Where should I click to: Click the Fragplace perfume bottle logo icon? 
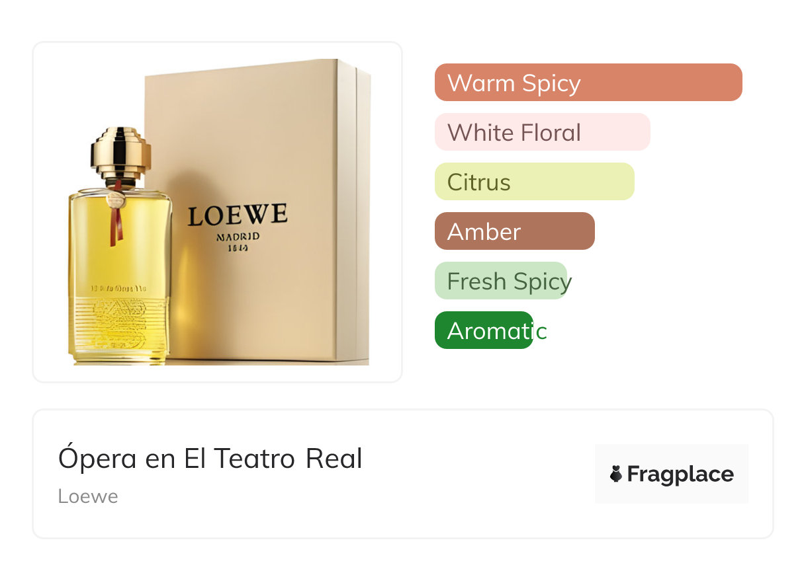616,474
